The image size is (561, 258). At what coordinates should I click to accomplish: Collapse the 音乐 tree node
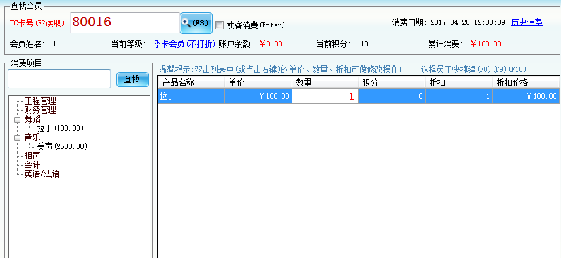point(17,138)
